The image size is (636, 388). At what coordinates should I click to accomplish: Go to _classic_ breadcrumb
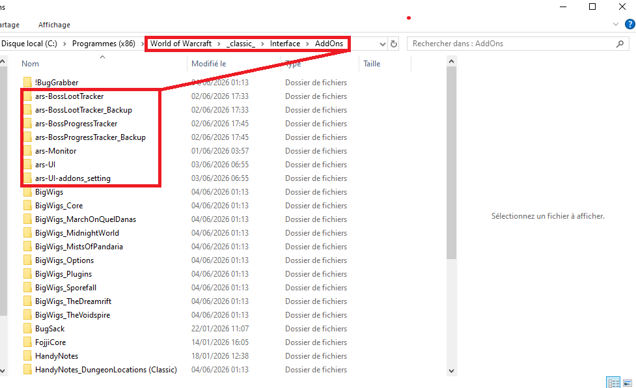[241, 44]
